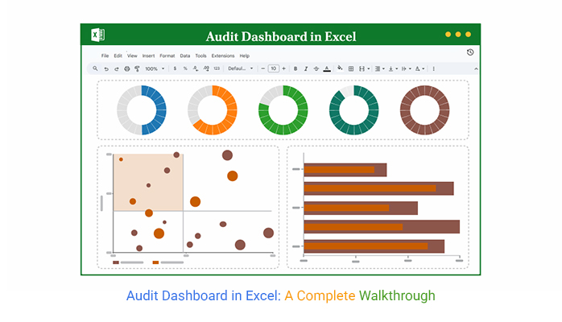Click the undo arrow icon
562x322 pixels.
click(x=107, y=69)
